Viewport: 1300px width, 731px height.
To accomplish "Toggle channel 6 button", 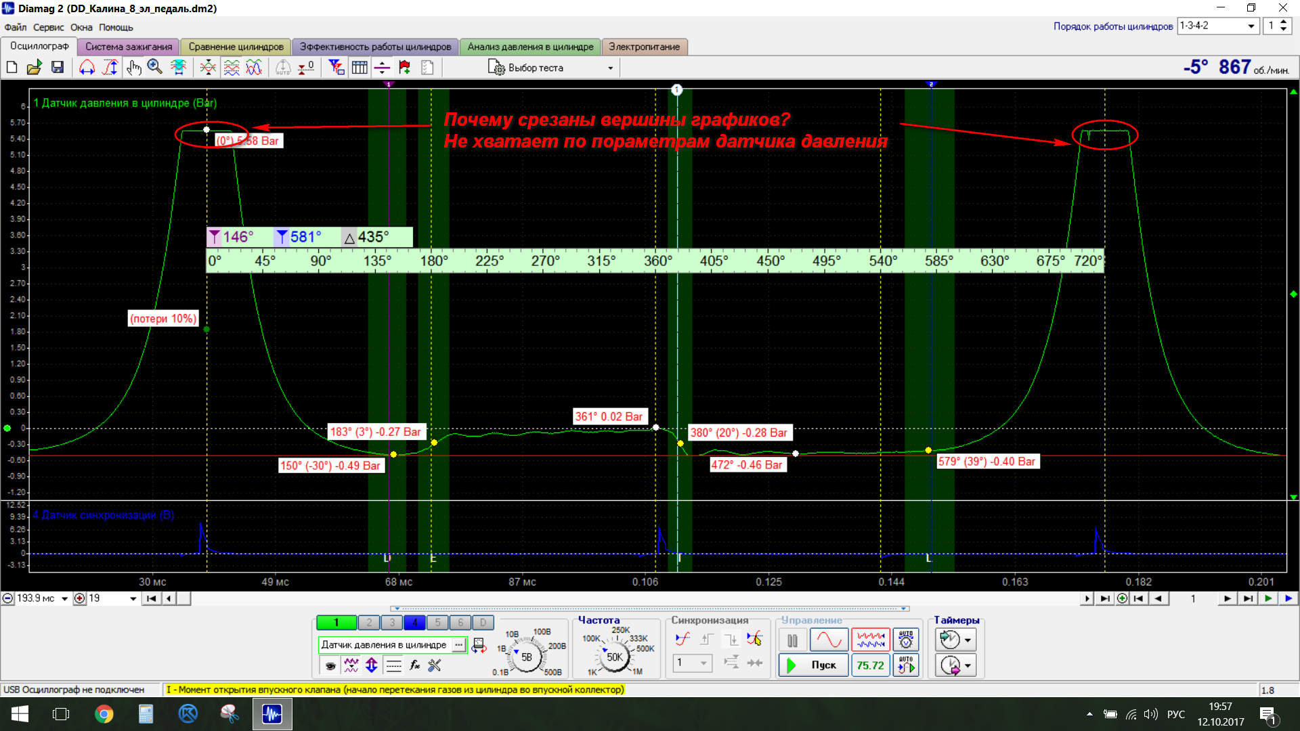I will coord(460,623).
